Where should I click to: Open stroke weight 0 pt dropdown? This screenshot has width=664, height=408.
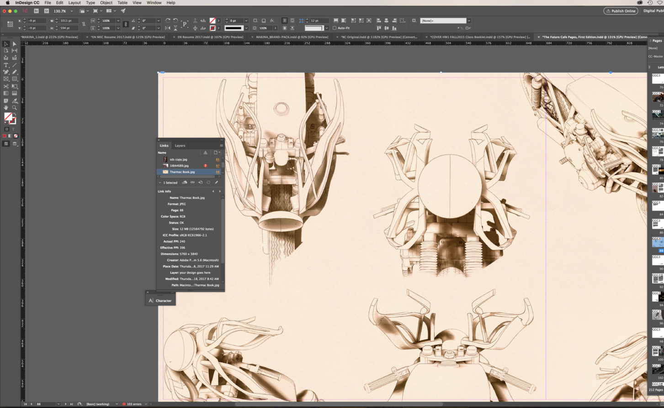[246, 21]
